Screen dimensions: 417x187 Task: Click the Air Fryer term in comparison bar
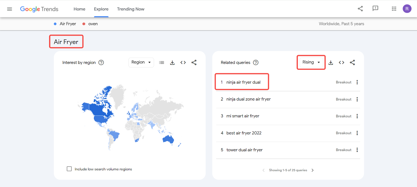click(x=68, y=24)
